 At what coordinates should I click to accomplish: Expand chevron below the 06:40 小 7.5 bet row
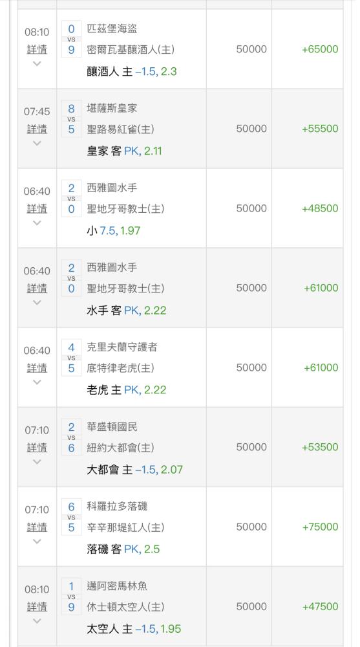click(x=37, y=223)
